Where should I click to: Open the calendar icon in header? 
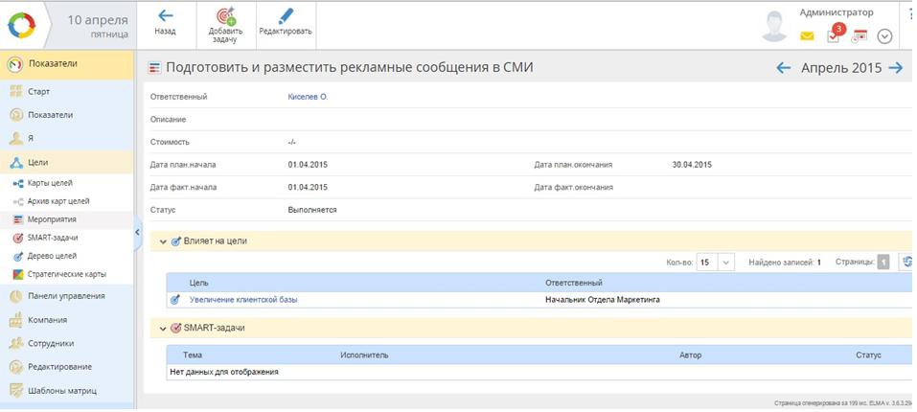click(x=860, y=36)
